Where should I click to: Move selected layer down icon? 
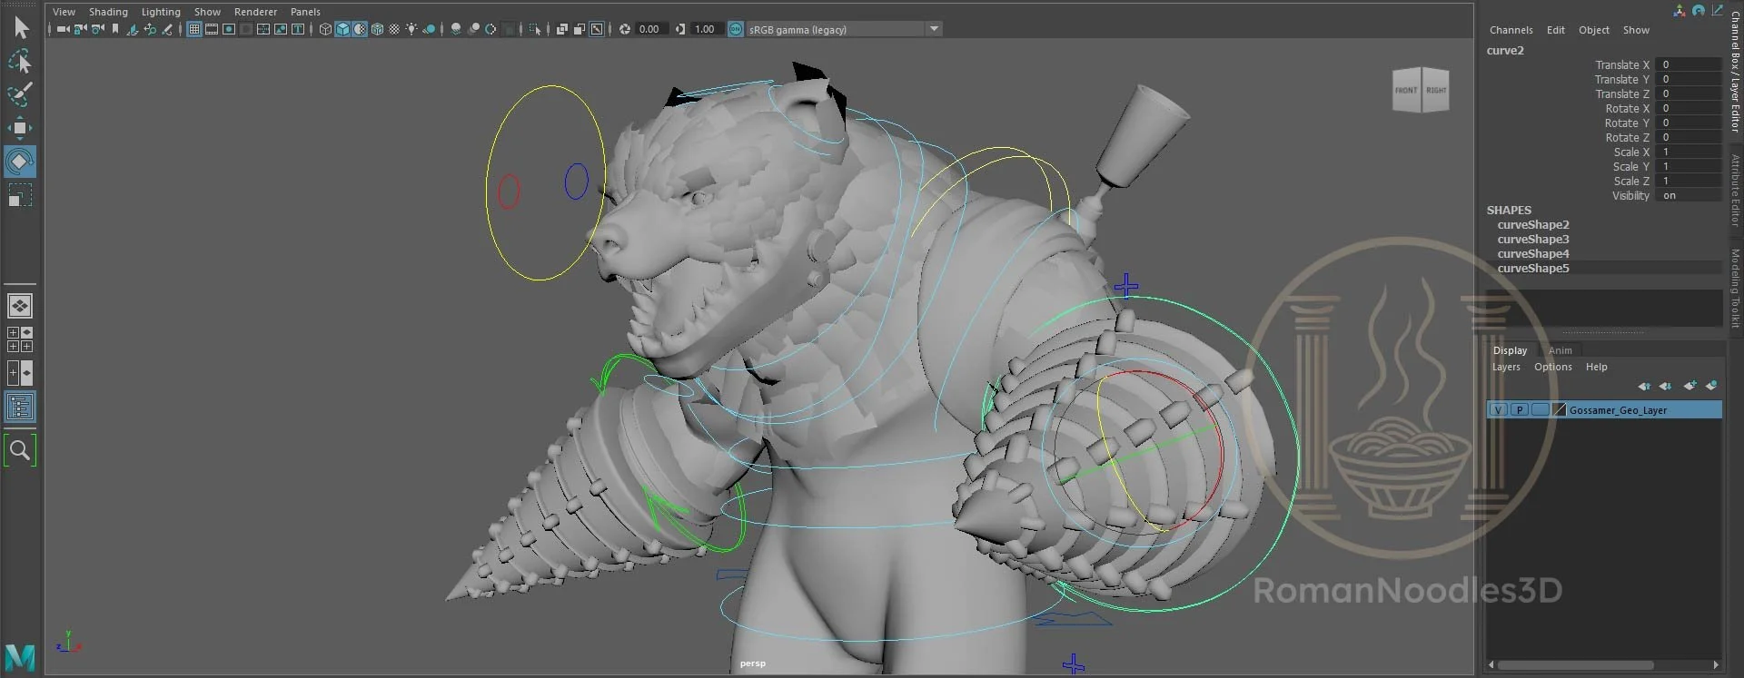click(x=1665, y=386)
